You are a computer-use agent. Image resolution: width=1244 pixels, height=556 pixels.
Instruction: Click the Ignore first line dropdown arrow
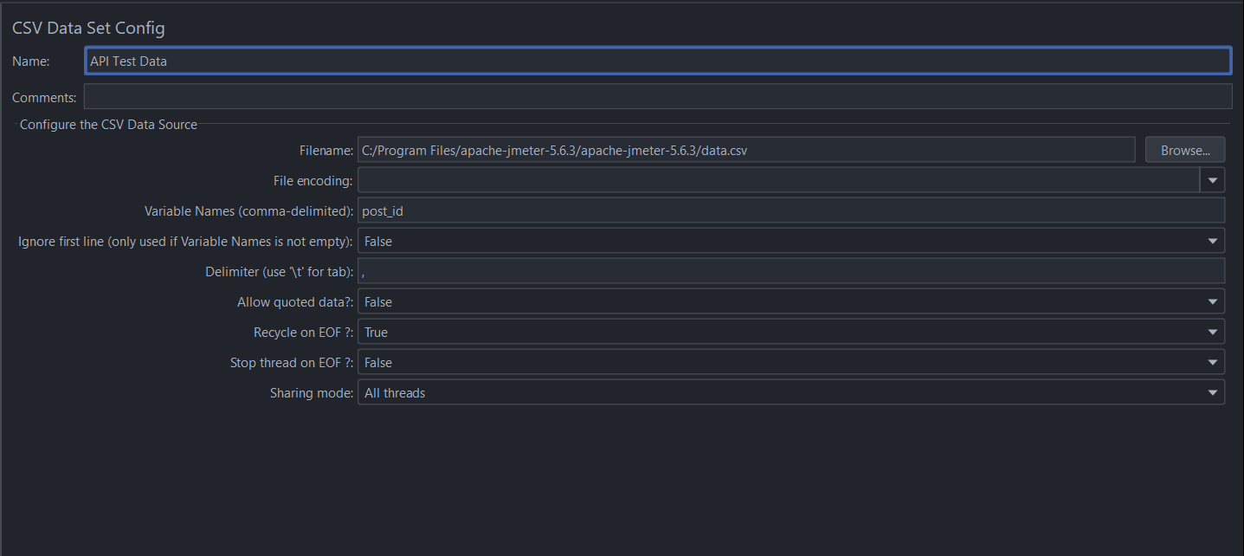point(1213,240)
